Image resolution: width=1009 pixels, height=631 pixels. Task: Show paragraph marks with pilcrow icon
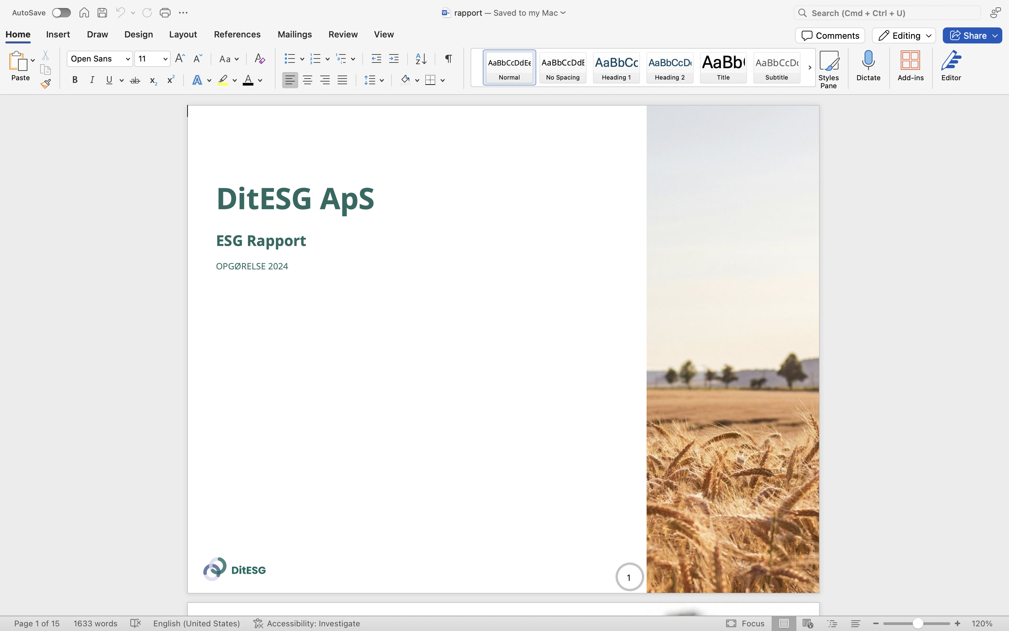(x=448, y=59)
